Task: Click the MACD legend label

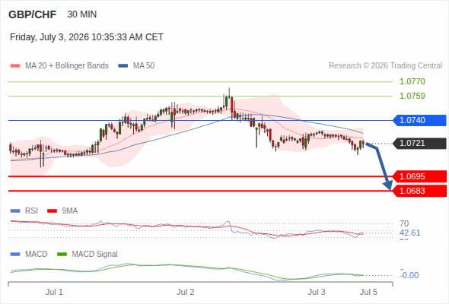Action: click(37, 254)
